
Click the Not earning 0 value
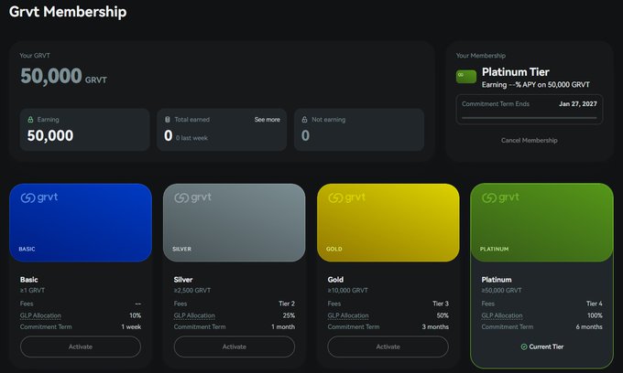[x=305, y=135]
